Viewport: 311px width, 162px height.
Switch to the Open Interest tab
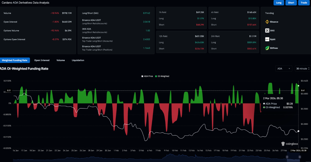pos(42,60)
